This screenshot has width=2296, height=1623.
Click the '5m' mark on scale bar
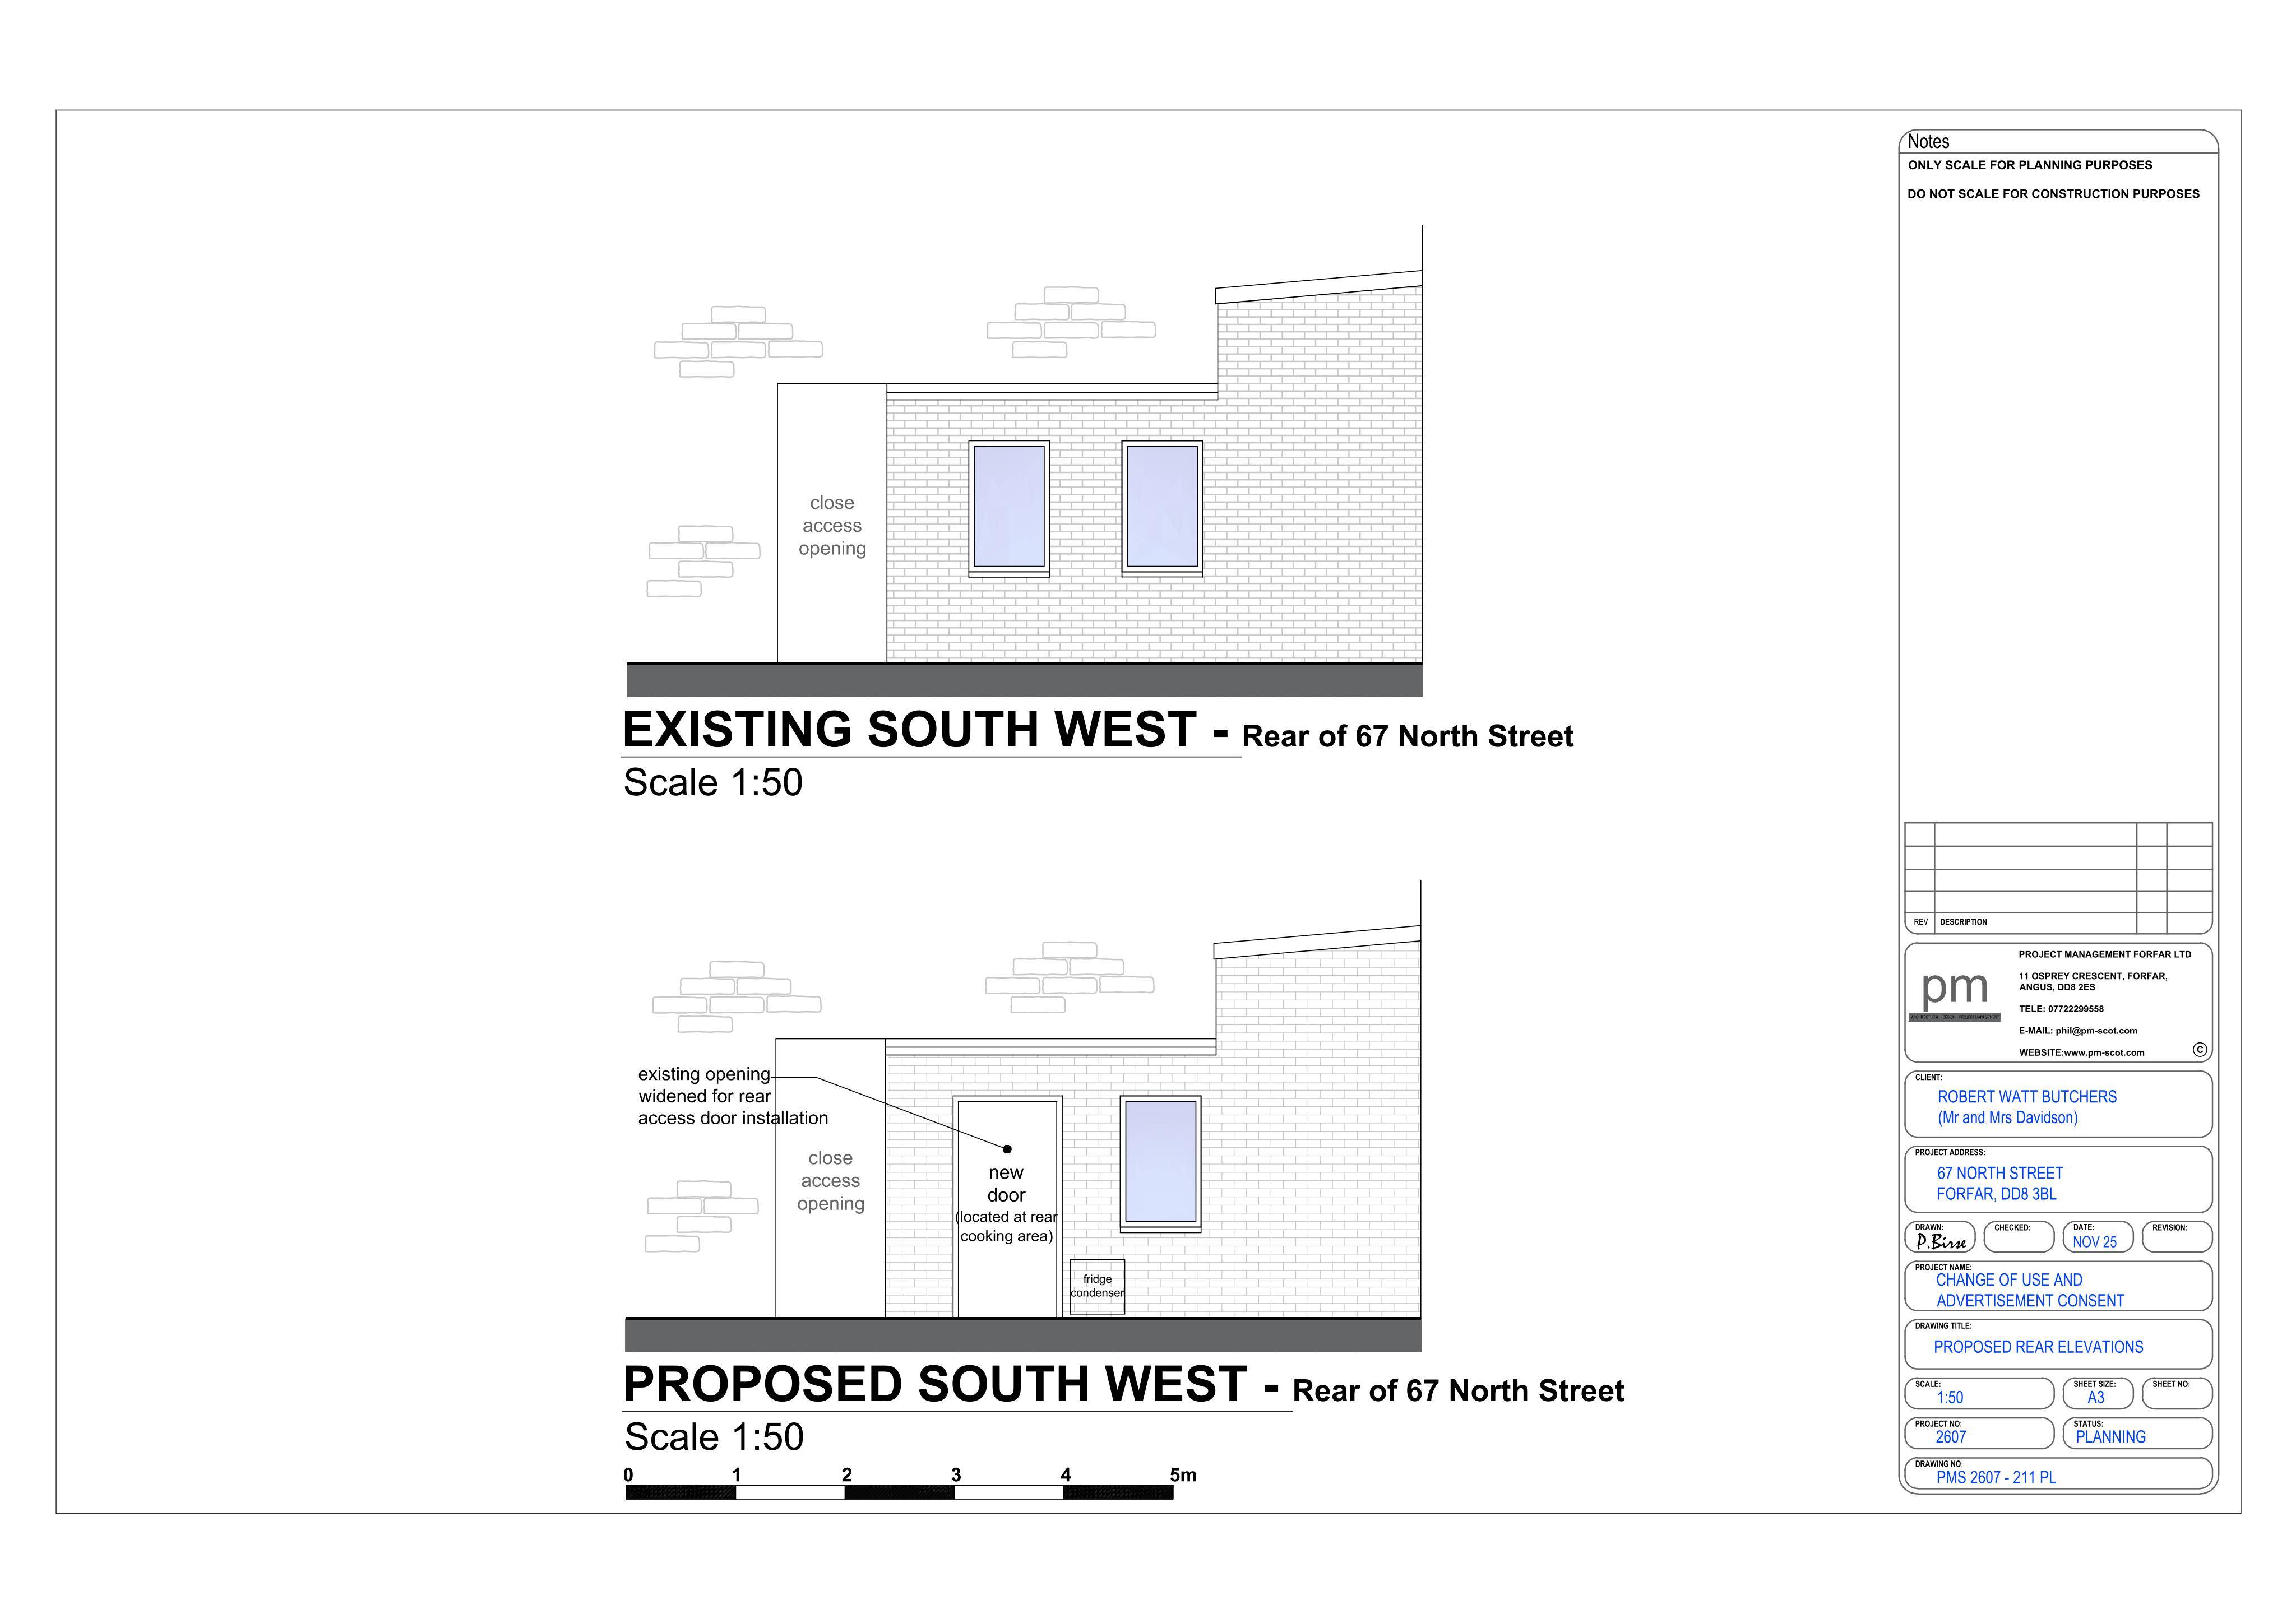1183,1475
